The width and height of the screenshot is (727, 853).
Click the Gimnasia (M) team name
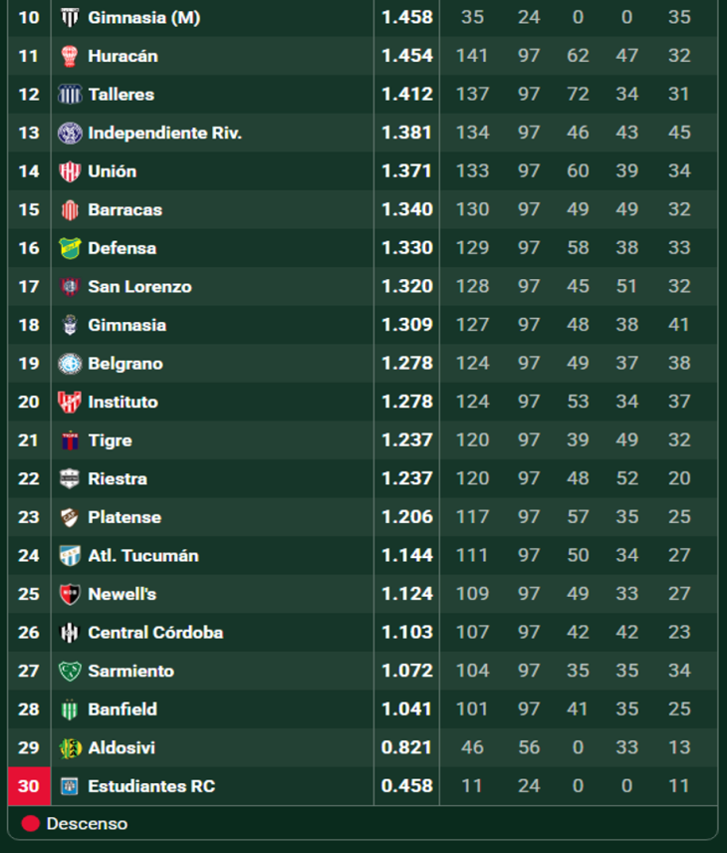point(144,18)
